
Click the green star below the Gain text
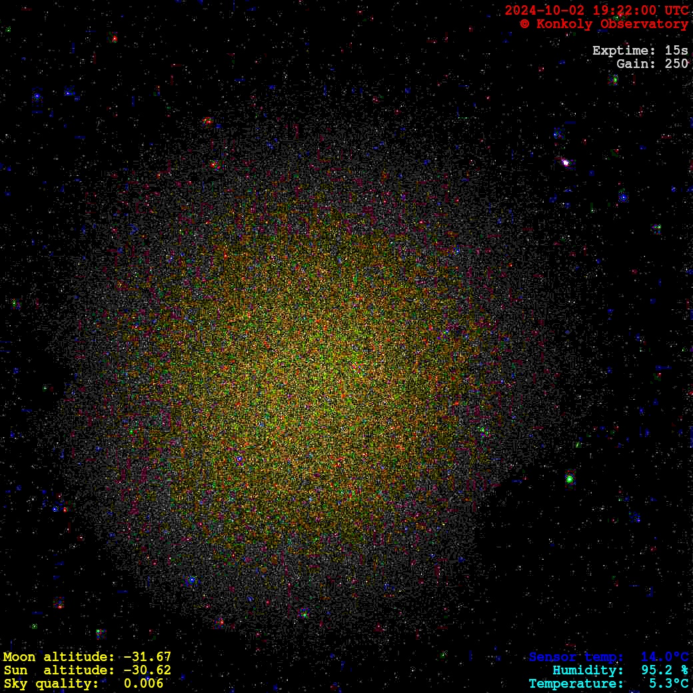614,79
